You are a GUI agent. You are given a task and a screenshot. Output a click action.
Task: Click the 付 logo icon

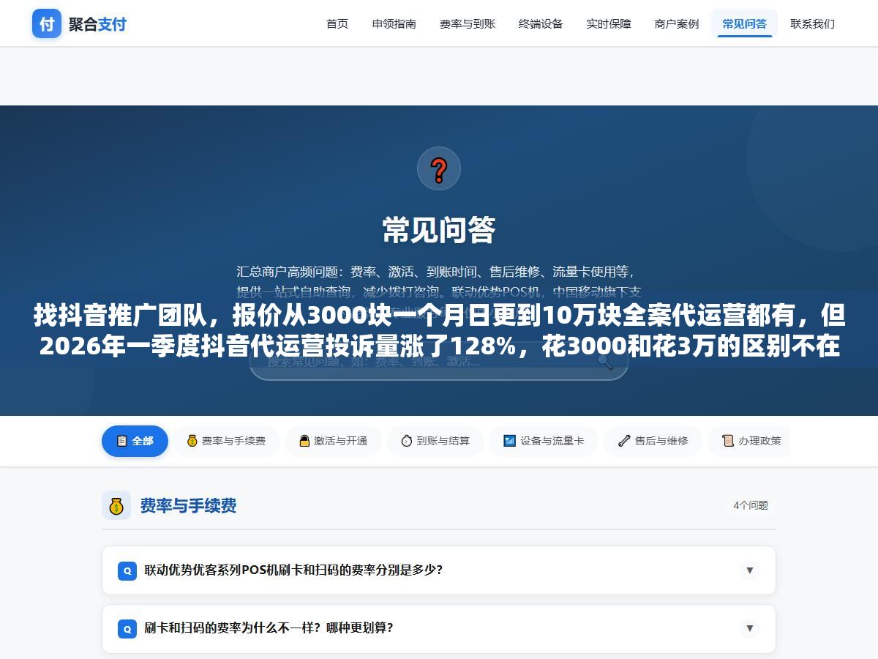pyautogui.click(x=47, y=23)
